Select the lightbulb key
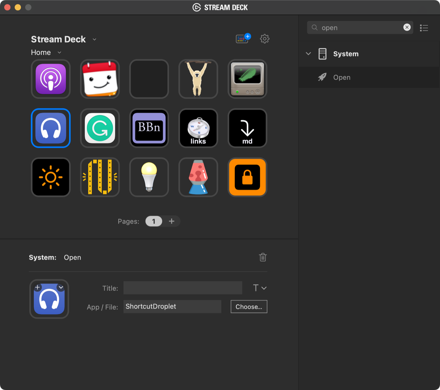The height and width of the screenshot is (390, 440). tap(149, 177)
